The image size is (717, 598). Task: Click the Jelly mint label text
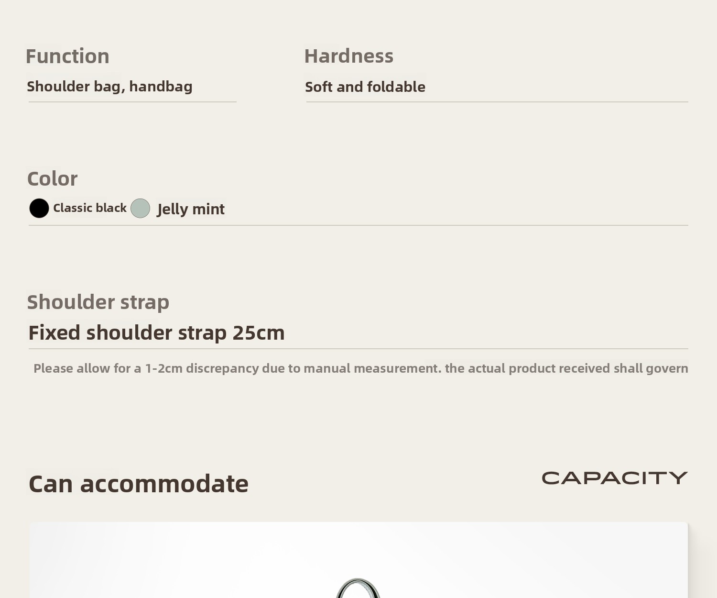(191, 209)
